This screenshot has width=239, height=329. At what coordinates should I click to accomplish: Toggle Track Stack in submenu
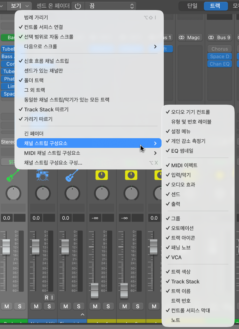[x=198, y=281]
